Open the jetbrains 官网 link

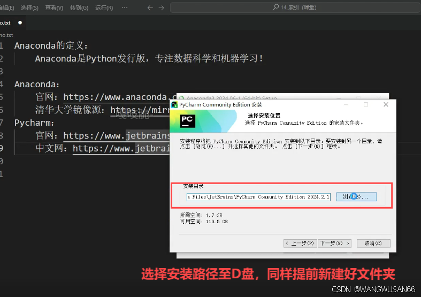pos(117,135)
